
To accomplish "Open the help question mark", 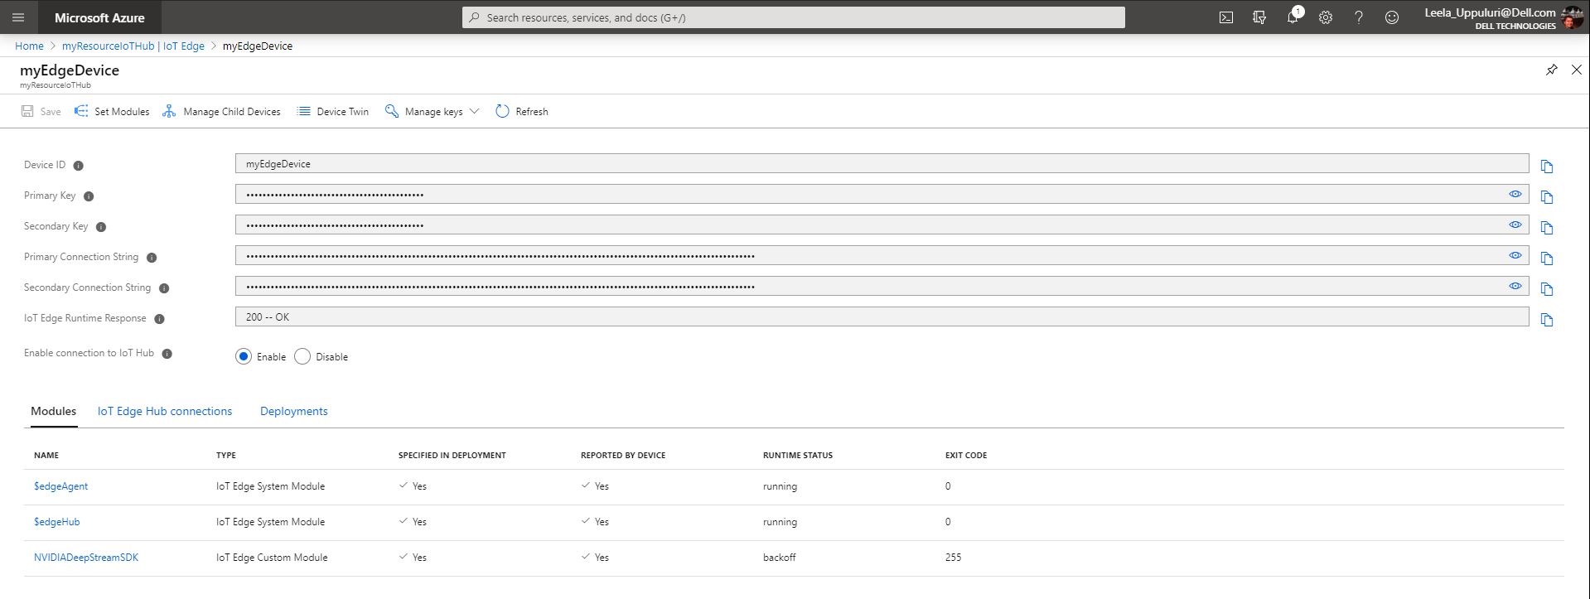I will pyautogui.click(x=1359, y=17).
